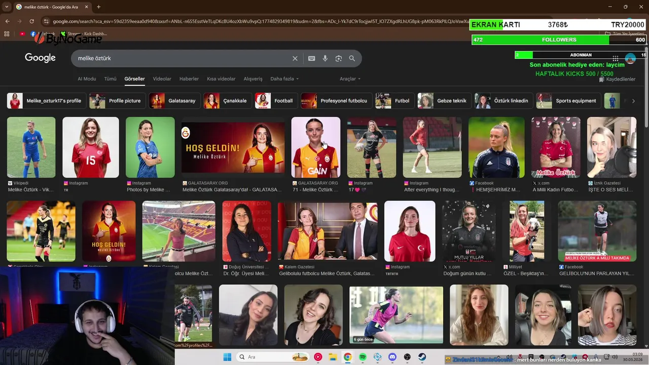
Task: Reload the page in Chrome
Action: tap(31, 21)
